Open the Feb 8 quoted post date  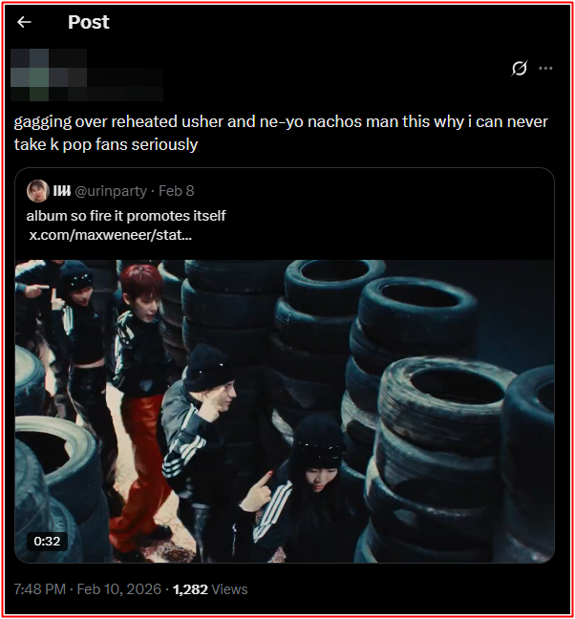[x=177, y=191]
